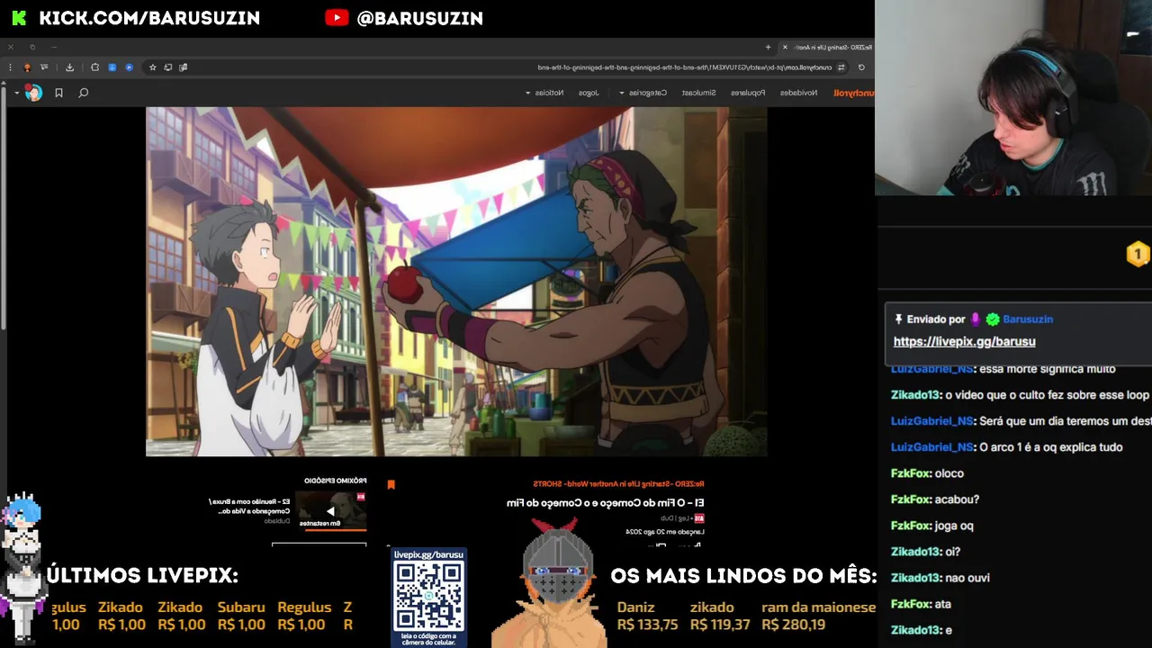Click the green verified badge beside Barusuzin
The image size is (1152, 648).
[x=993, y=319]
